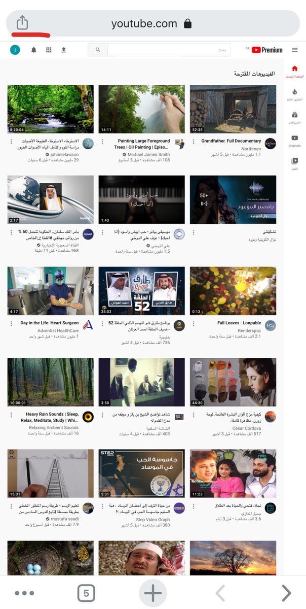Viewport: 306px width, 609px height.
Task: Click the Adventist HealthCare channel avatar
Action: click(x=88, y=326)
